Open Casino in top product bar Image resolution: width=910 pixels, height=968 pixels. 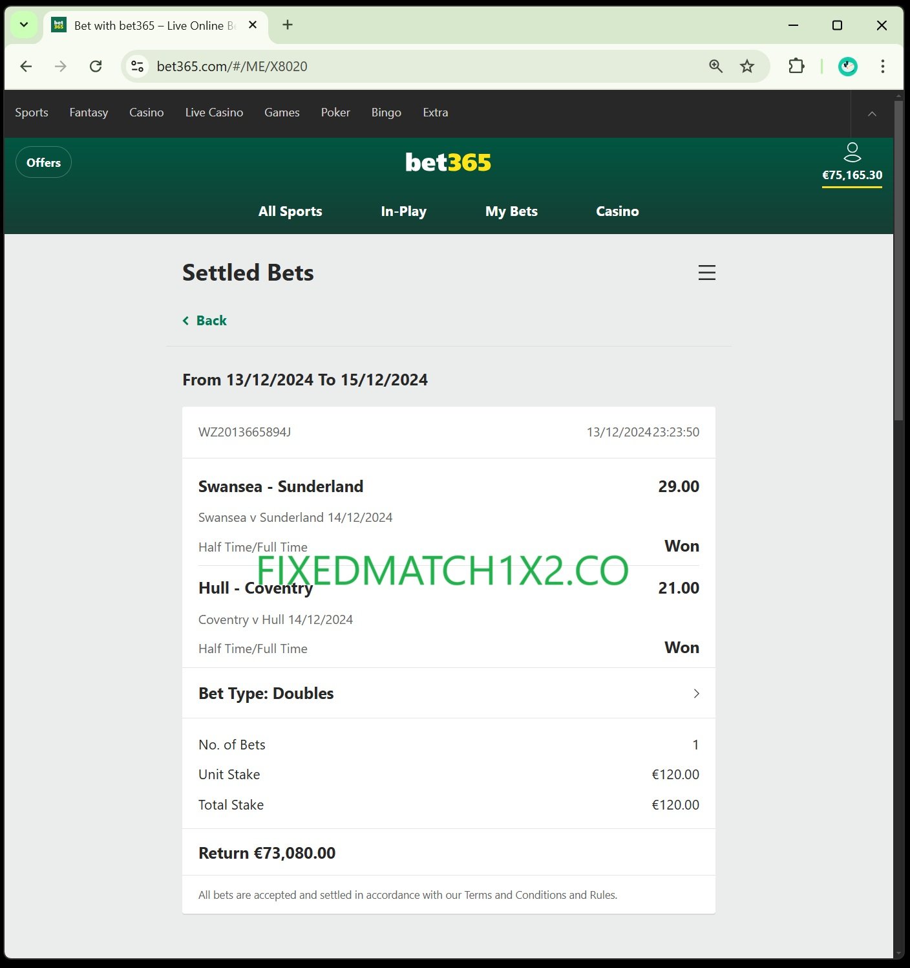pos(147,113)
